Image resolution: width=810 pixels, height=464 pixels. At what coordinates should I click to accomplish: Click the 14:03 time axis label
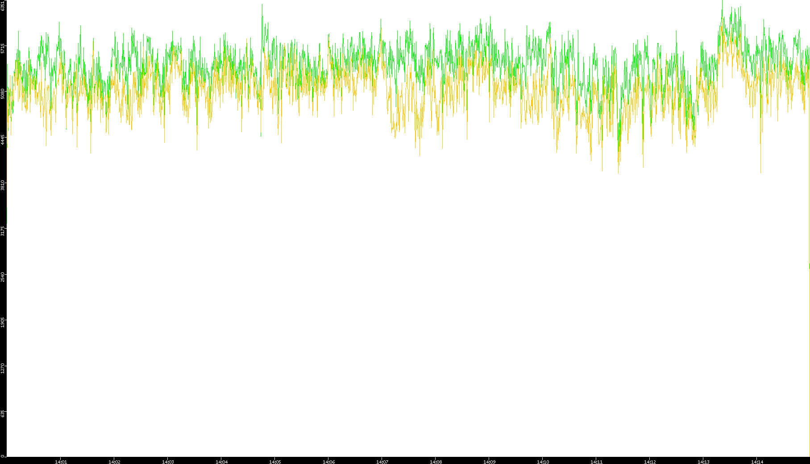click(168, 462)
